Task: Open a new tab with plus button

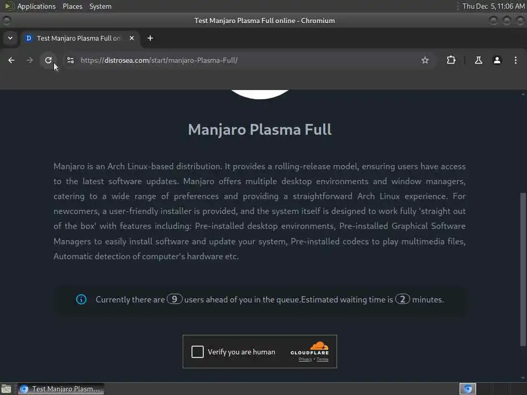Action: tap(150, 38)
